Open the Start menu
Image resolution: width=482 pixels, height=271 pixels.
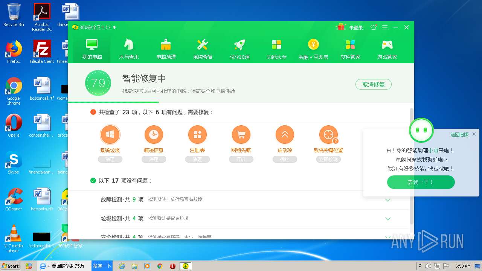coord(10,266)
